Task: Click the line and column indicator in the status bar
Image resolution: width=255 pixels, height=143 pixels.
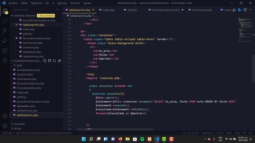Action: 190,133
